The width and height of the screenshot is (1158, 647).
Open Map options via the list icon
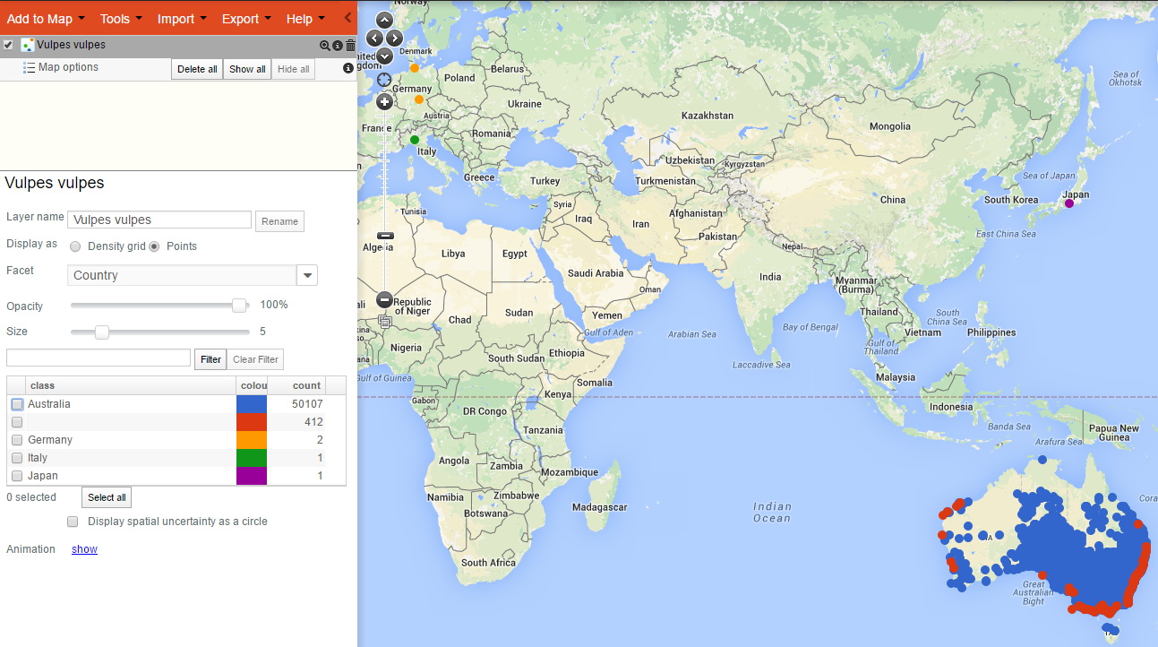(30, 67)
